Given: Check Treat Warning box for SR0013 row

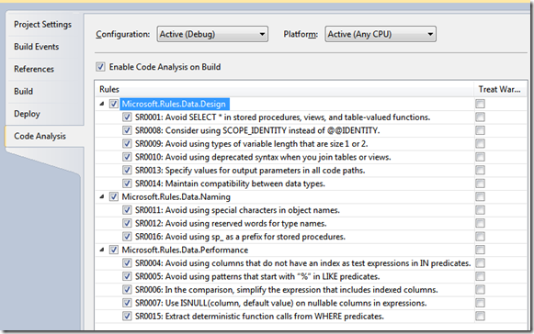Looking at the screenshot, I should click(x=480, y=170).
